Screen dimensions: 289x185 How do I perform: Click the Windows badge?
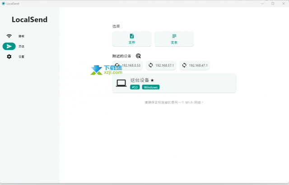coord(151,87)
